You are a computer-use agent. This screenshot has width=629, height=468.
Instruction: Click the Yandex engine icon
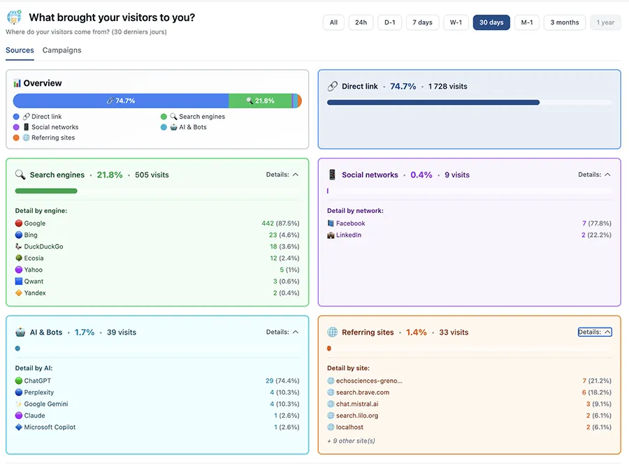(x=17, y=293)
